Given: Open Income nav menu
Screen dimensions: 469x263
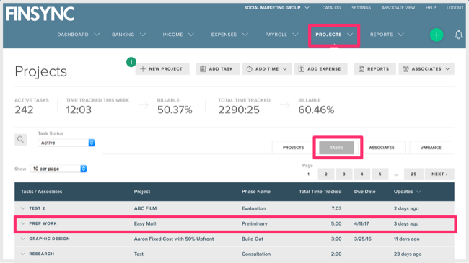Looking at the screenshot, I should 178,35.
